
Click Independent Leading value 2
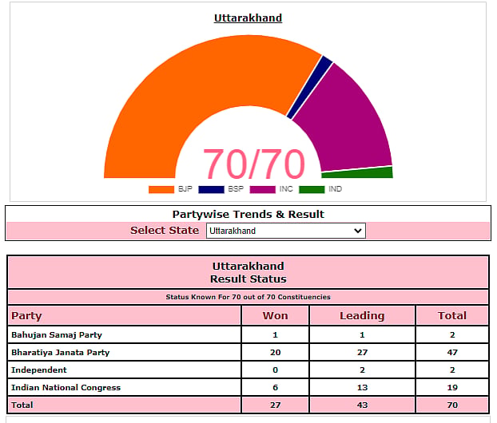click(x=362, y=370)
